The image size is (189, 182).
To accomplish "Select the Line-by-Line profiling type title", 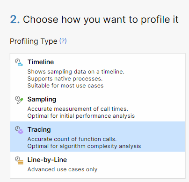I will (47, 160).
